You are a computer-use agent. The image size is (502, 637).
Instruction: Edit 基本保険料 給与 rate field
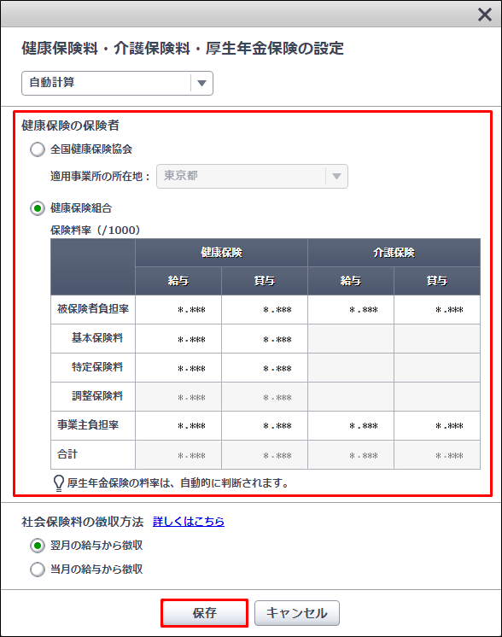(178, 339)
